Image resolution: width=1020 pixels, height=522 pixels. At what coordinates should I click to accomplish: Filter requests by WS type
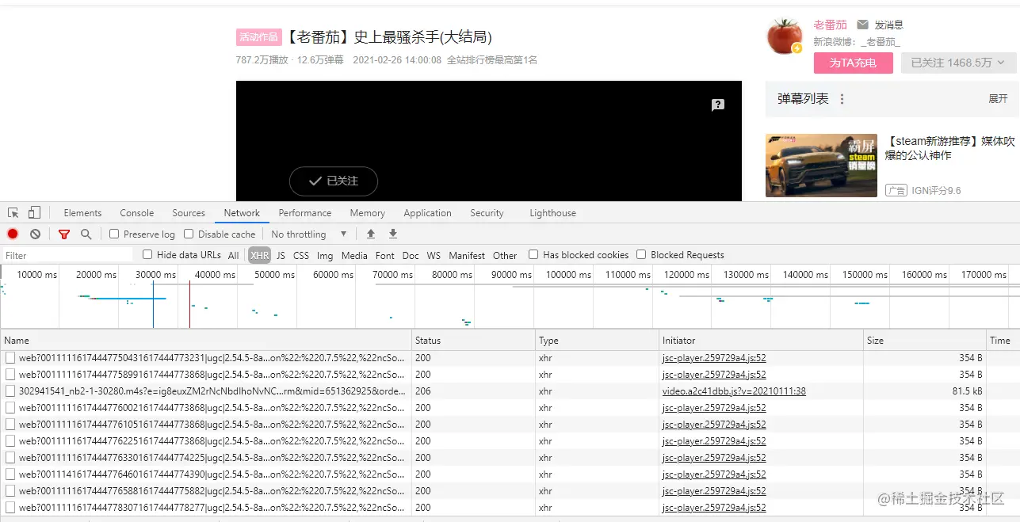(434, 255)
